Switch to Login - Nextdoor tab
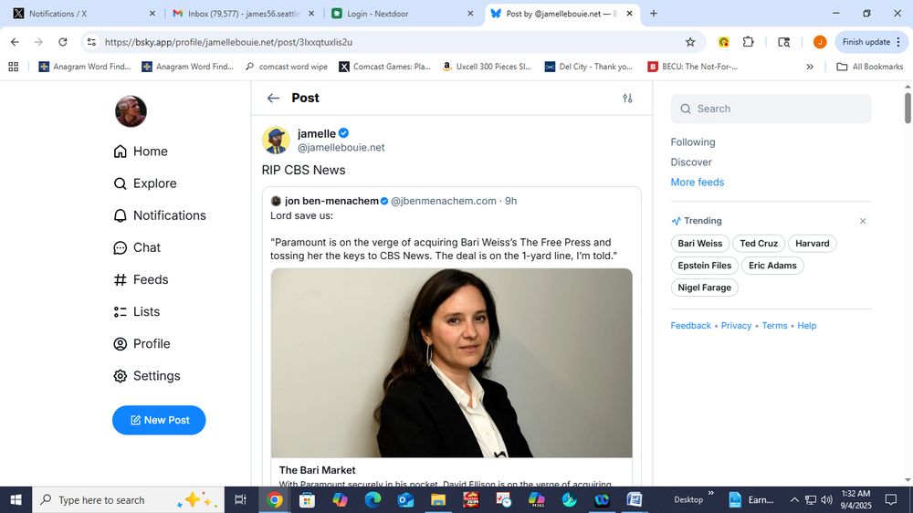This screenshot has width=913, height=513. point(402,14)
